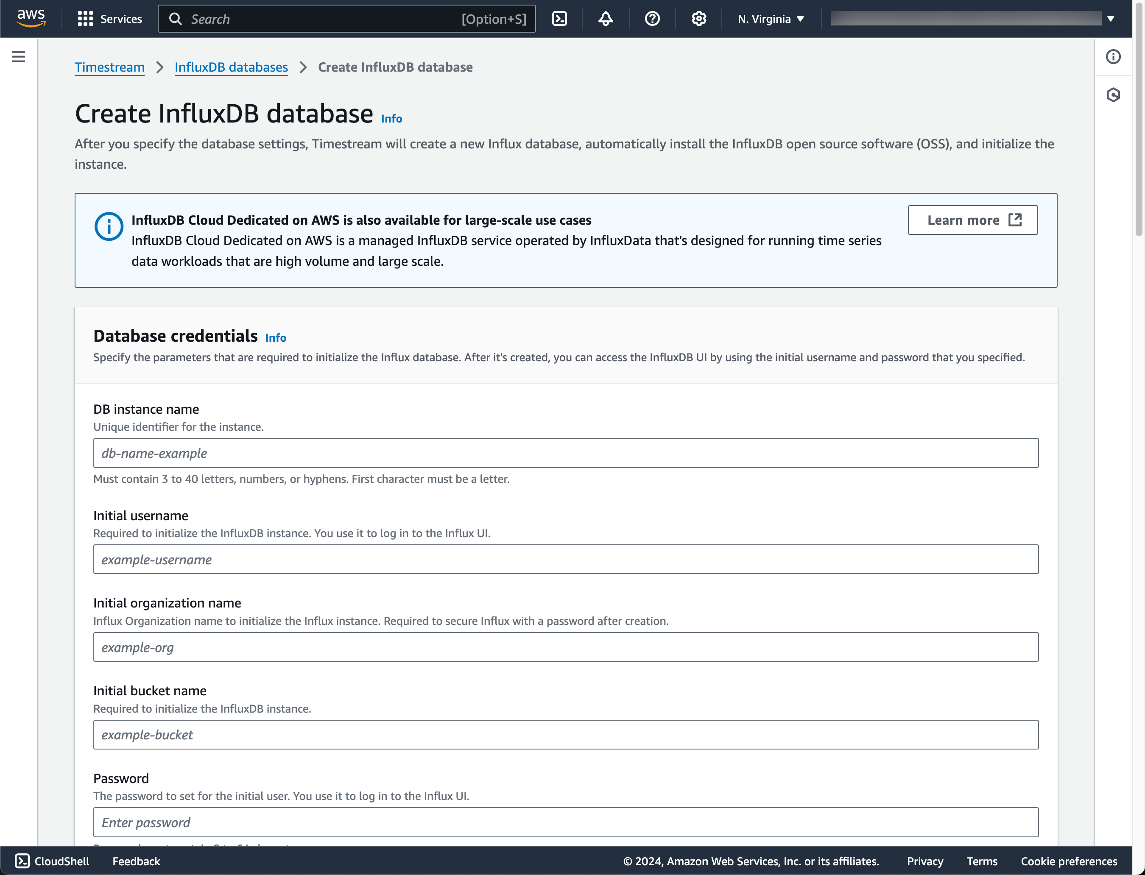Go to InfluxDB databases breadcrumb
1145x875 pixels.
click(231, 67)
